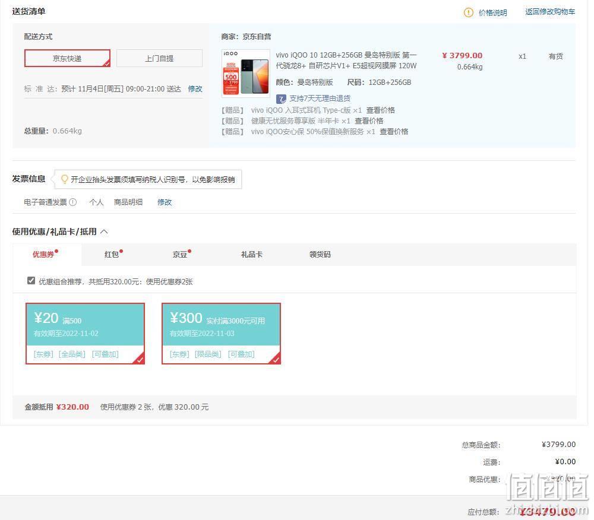The image size is (594, 520).
Task: Click 商家: 京东自营 label
Action: (x=247, y=37)
